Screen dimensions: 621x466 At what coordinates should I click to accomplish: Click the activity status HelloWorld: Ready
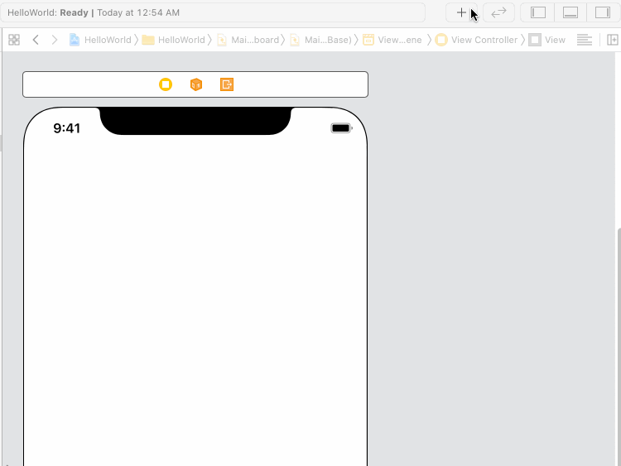coord(213,12)
